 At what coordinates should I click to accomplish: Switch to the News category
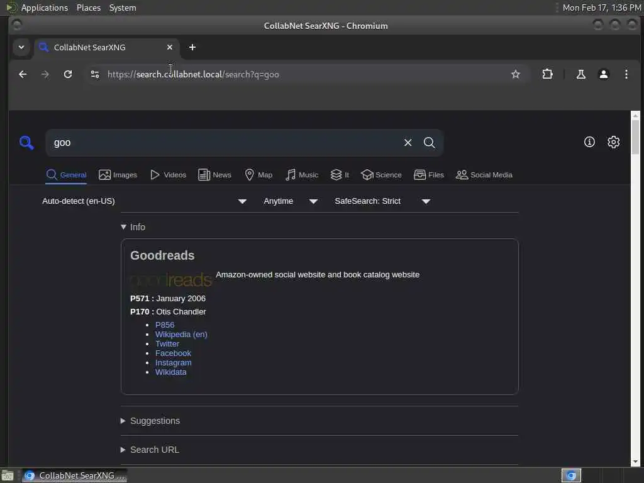[x=214, y=175]
